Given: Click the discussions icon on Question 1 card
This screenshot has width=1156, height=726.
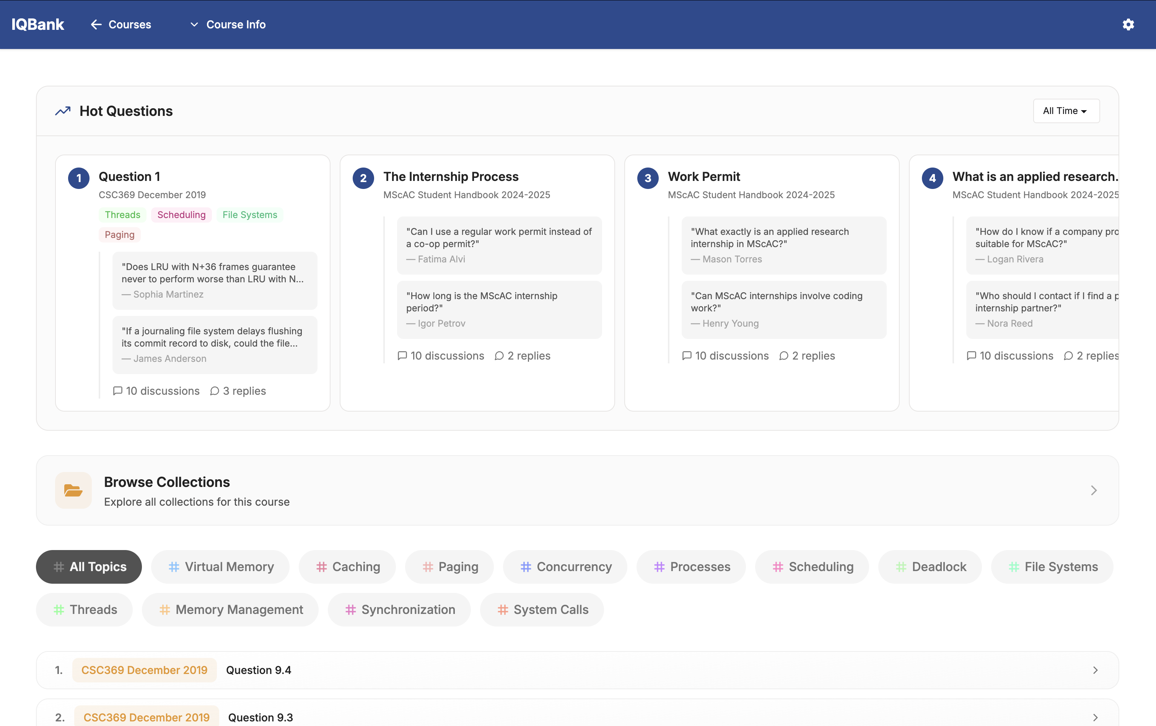Looking at the screenshot, I should (x=117, y=391).
